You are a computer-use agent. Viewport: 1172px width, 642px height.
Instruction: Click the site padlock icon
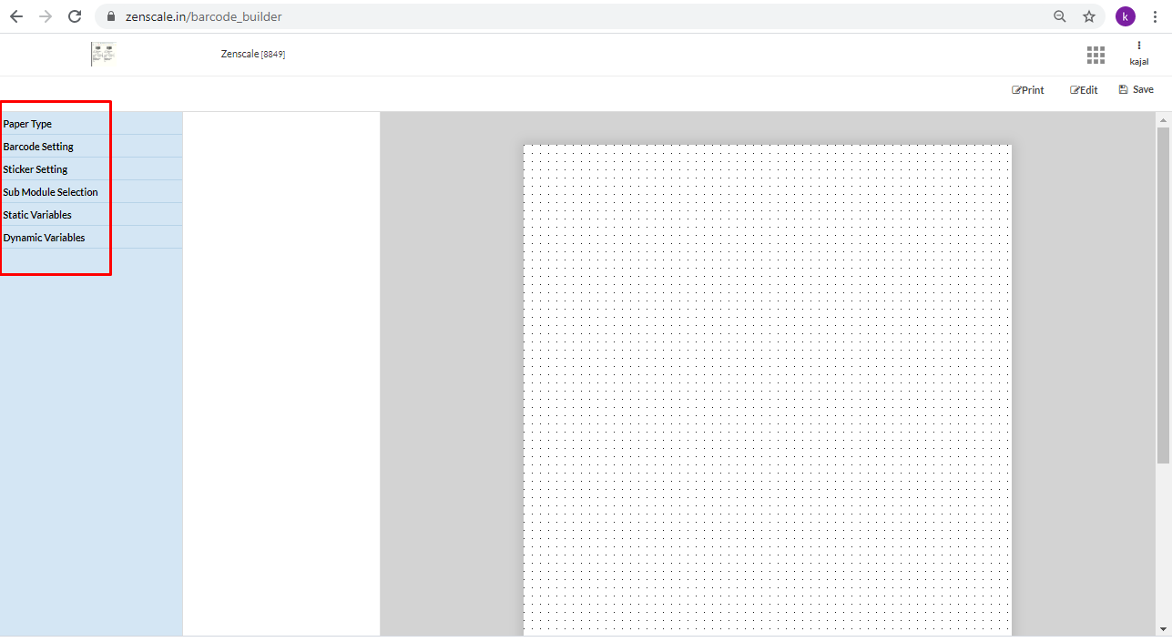(110, 16)
